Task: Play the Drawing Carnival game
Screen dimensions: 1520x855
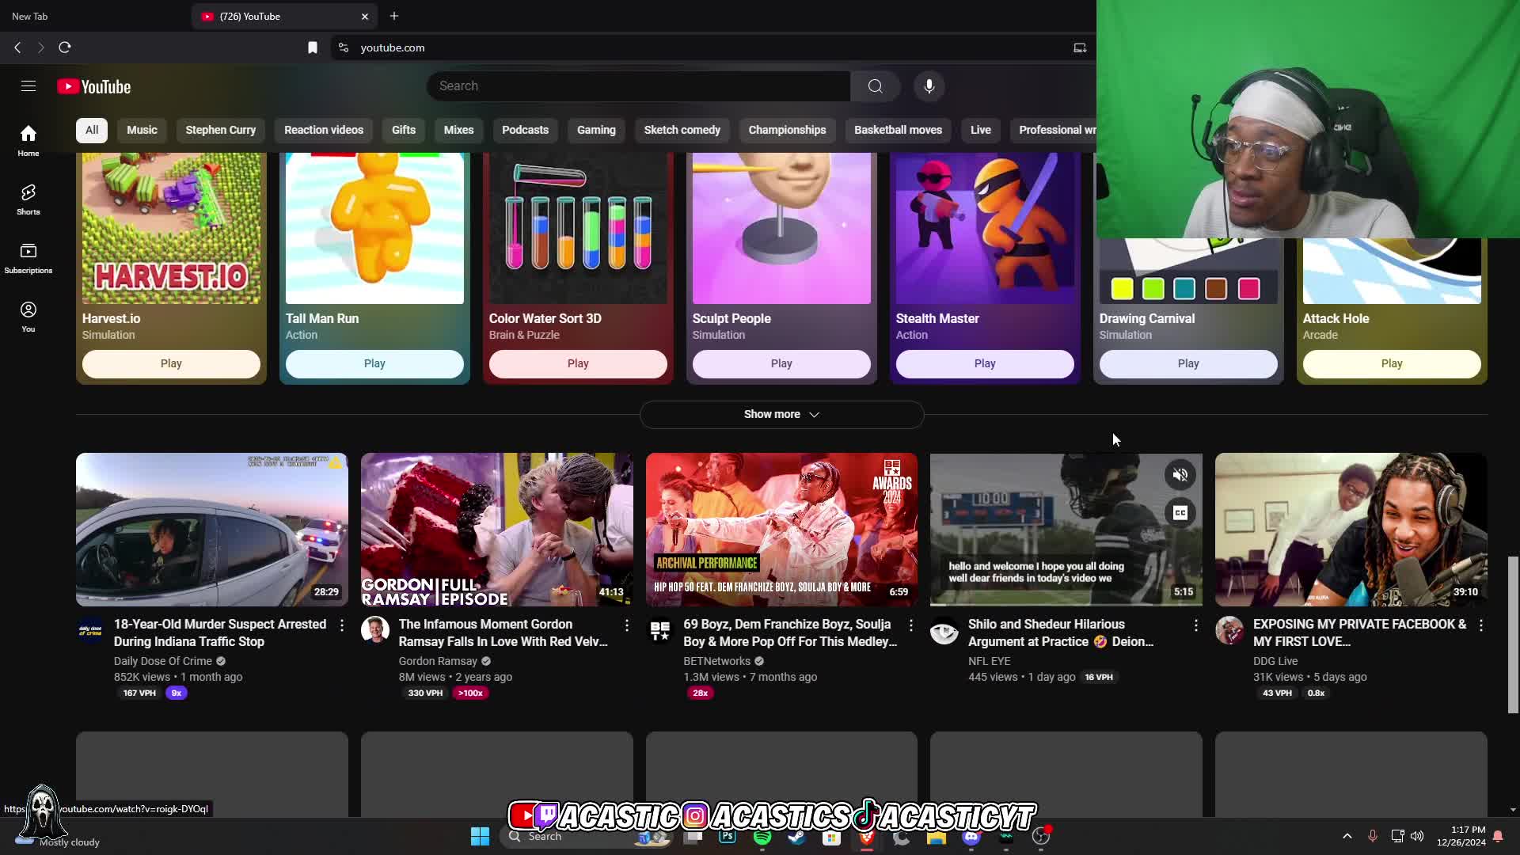Action: 1188,364
